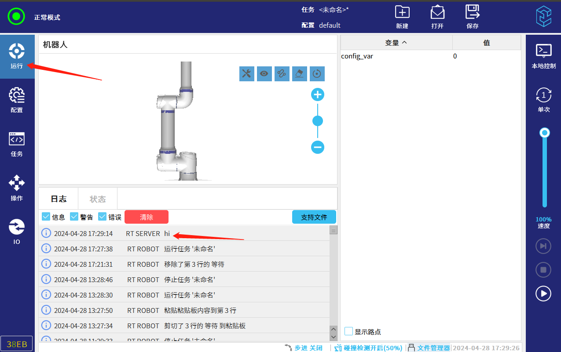This screenshot has width=561, height=352.
Task: Switch to the 状态 (Status) tab
Action: [98, 199]
